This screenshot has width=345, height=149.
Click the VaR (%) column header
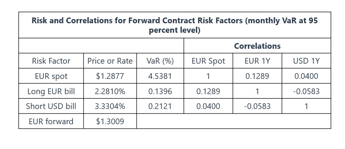tap(160, 61)
